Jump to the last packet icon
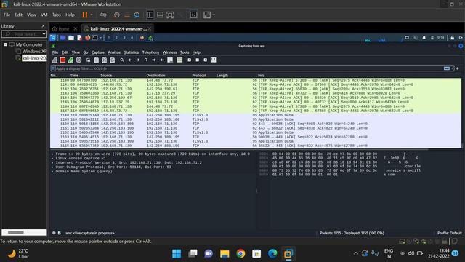 pyautogui.click(x=162, y=60)
